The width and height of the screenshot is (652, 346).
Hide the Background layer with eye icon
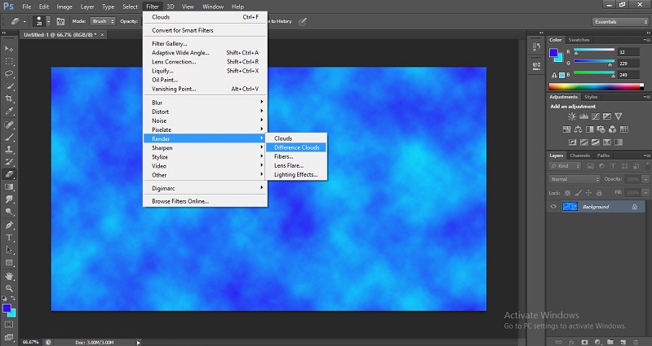point(553,206)
